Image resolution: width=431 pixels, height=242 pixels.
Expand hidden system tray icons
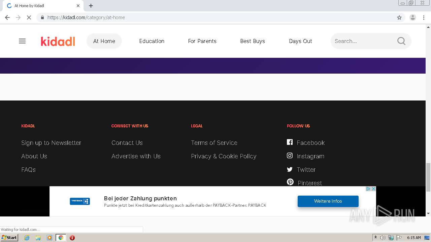(x=375, y=238)
